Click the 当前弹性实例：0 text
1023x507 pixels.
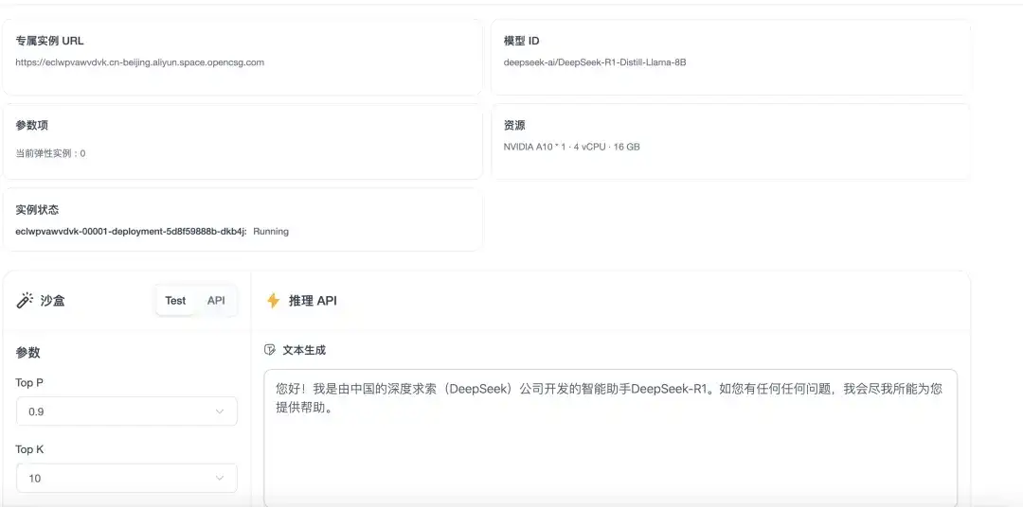pos(50,154)
